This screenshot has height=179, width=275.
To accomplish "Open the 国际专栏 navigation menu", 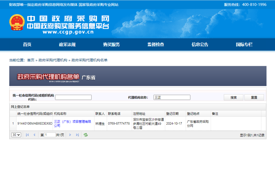I will 244,44.
